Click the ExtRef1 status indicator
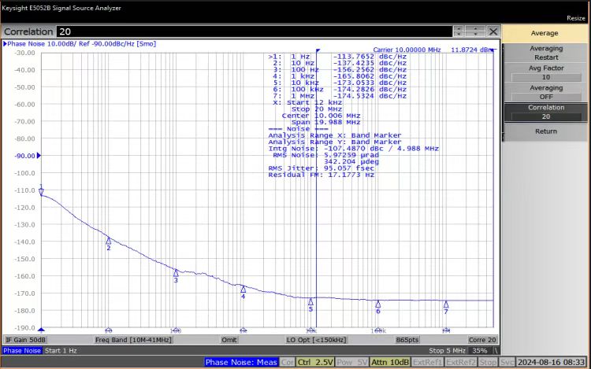This screenshot has width=591, height=369. tap(427, 362)
